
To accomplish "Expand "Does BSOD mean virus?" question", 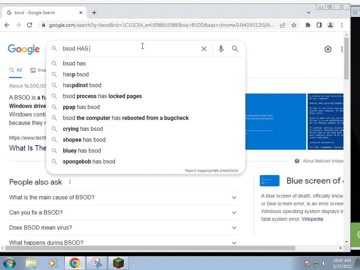I will tap(123, 228).
